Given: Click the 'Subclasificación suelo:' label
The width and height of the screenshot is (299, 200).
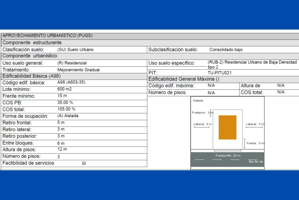Looking at the screenshot, I should click(173, 50).
